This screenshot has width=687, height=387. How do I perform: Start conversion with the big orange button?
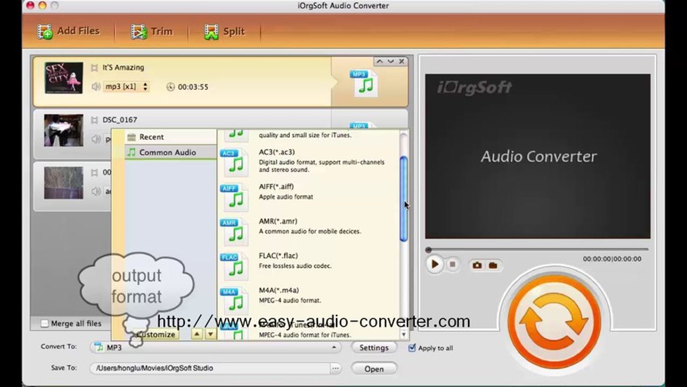coord(554,322)
